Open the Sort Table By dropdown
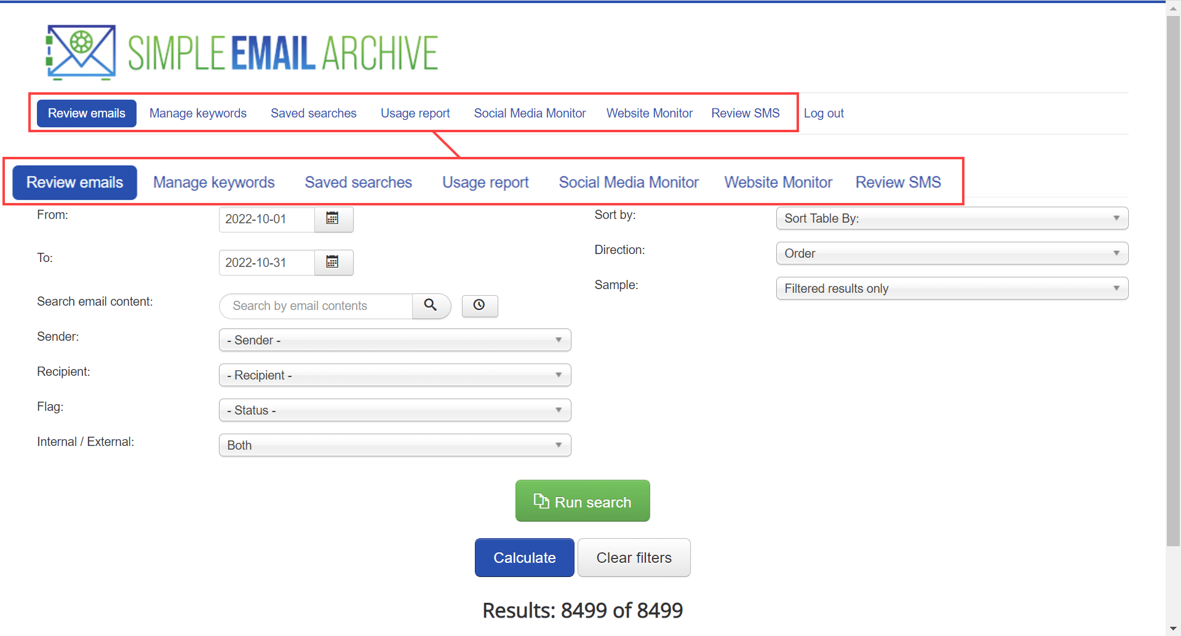Image resolution: width=1181 pixels, height=636 pixels. [x=952, y=218]
